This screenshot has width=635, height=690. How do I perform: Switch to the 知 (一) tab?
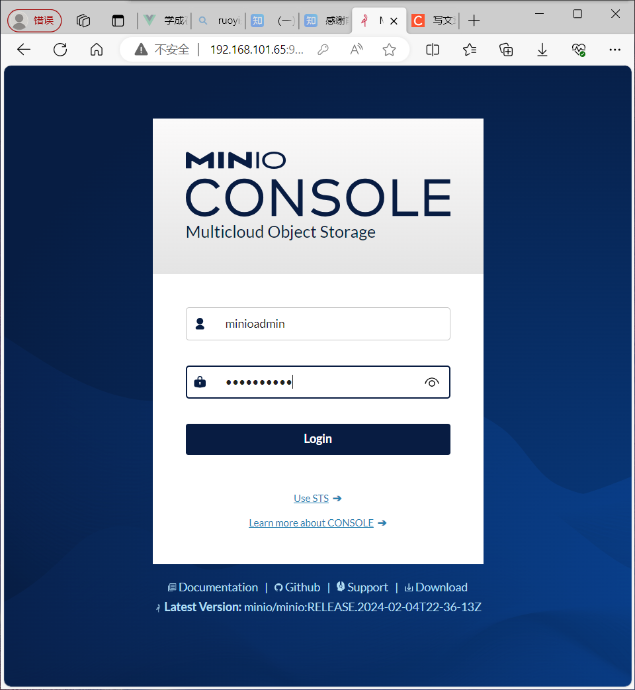[273, 21]
